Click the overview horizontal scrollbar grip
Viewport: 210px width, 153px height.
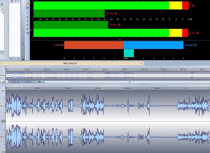(x=129, y=82)
